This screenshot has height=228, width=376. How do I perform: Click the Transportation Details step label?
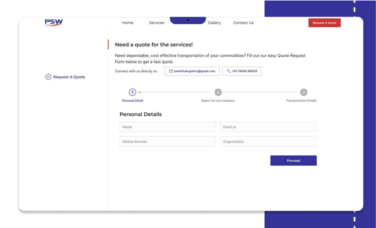click(301, 100)
